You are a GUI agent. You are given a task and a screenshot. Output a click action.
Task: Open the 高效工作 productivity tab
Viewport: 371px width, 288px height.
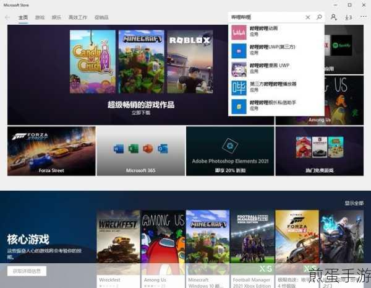click(x=78, y=17)
